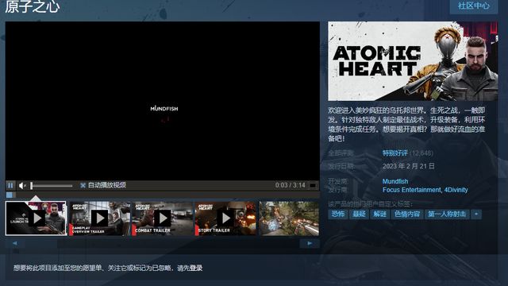The image size is (508, 286).
Task: Select the 第一人称射击 tag
Action: click(447, 214)
